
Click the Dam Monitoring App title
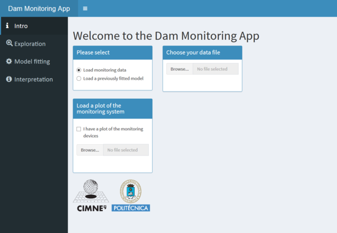click(39, 8)
